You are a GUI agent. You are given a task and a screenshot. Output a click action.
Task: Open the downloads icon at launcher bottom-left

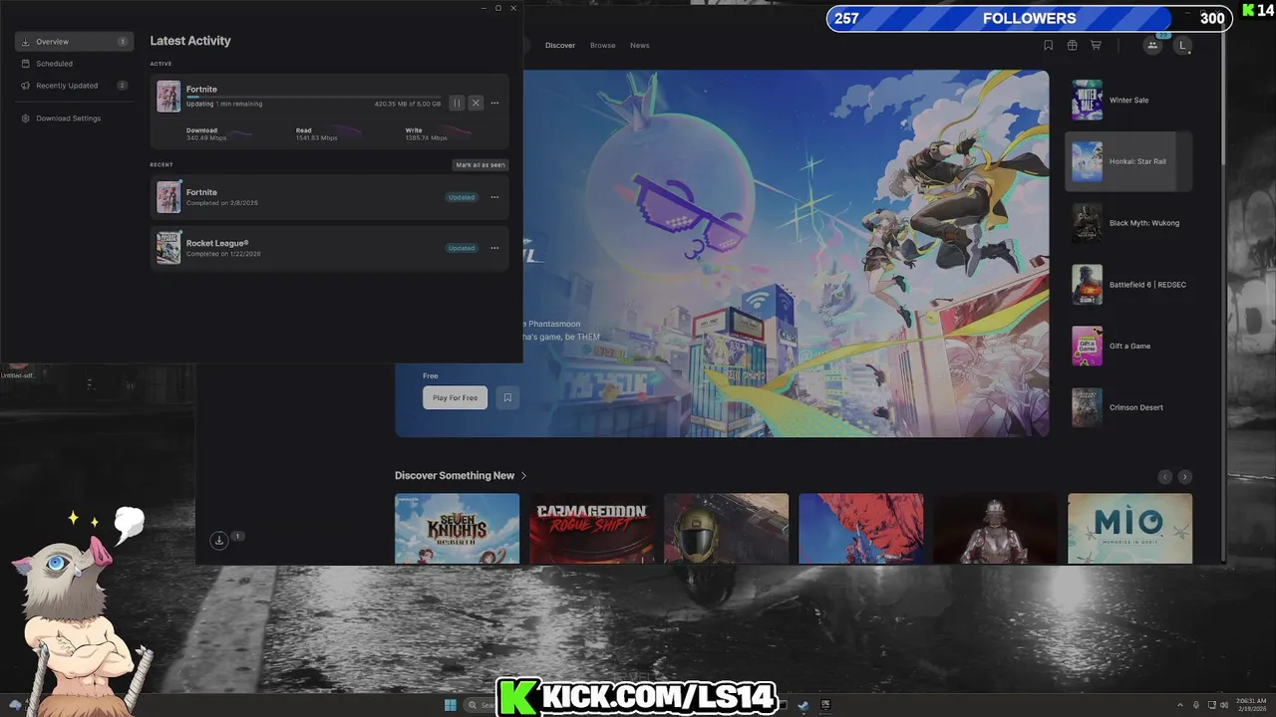219,540
